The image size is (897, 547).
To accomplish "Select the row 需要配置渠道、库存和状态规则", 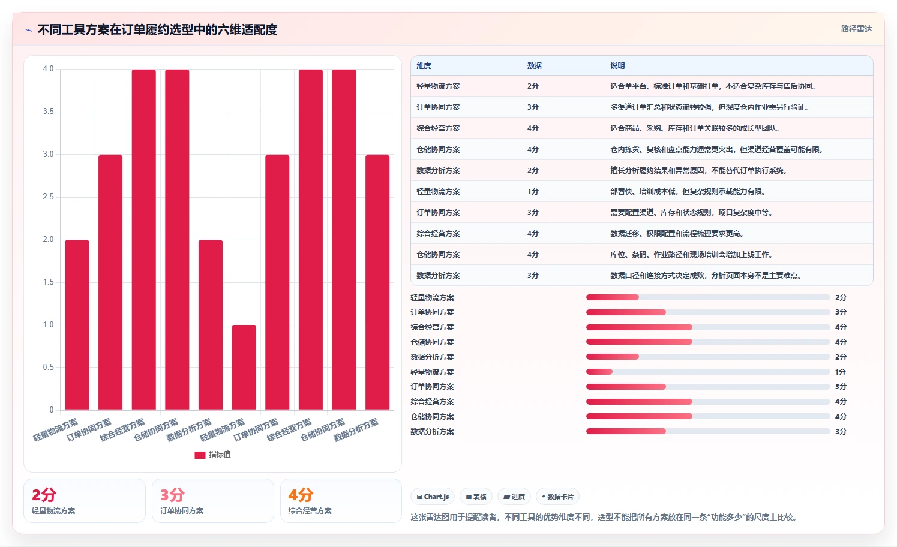I will point(641,213).
